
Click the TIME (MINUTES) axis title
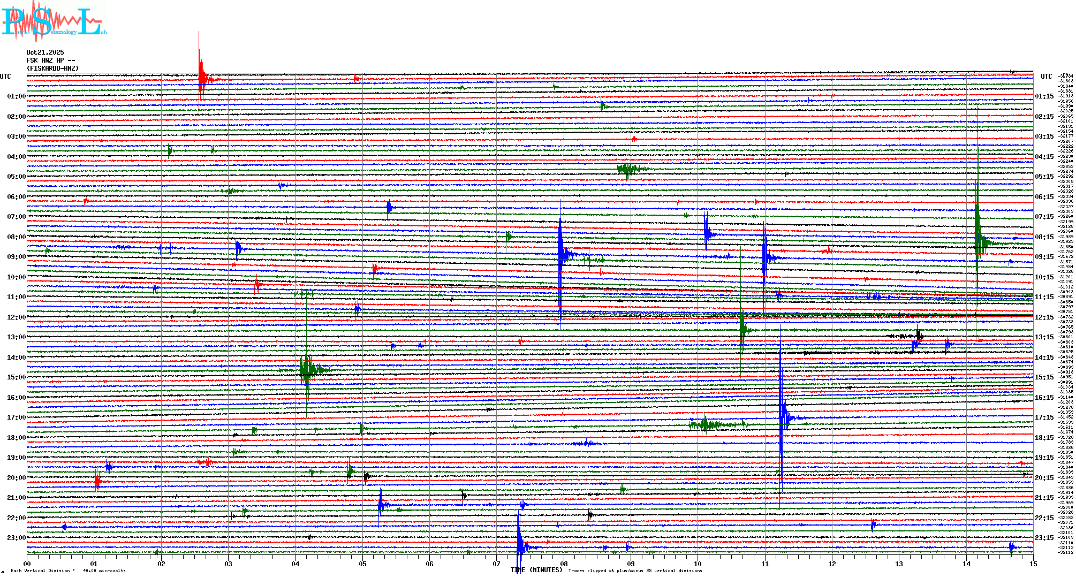click(x=536, y=570)
